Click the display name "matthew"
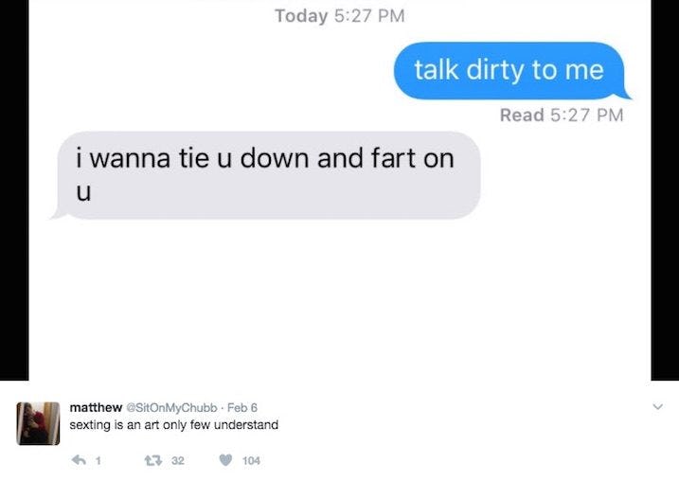 pyautogui.click(x=96, y=407)
